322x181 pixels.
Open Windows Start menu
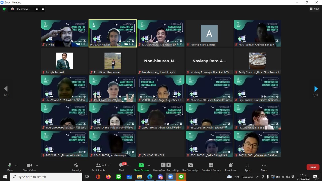tap(5, 177)
